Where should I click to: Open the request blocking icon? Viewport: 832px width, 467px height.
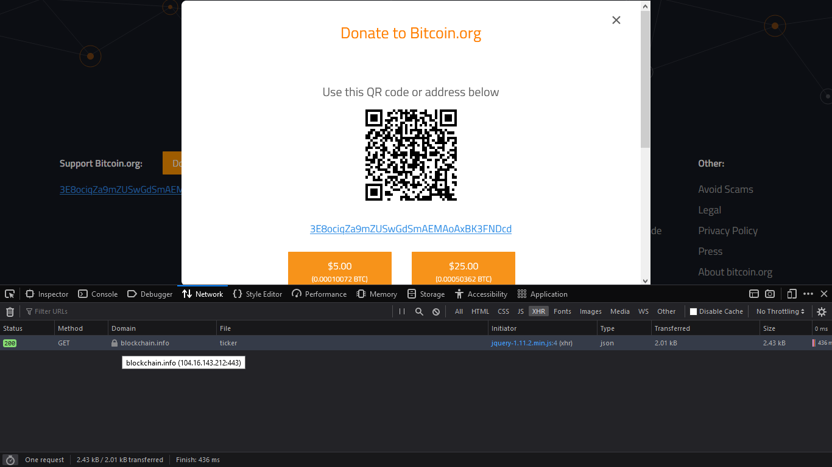(436, 311)
